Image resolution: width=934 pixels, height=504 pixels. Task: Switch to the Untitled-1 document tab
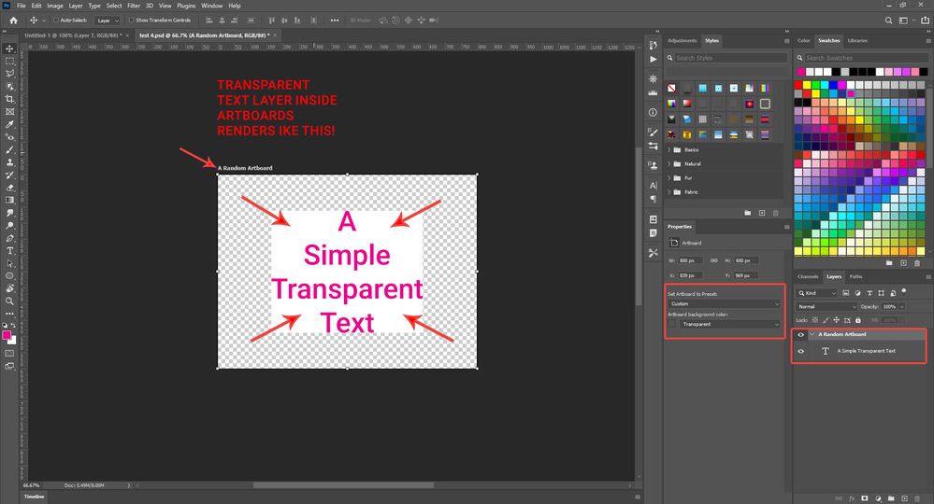(x=73, y=35)
